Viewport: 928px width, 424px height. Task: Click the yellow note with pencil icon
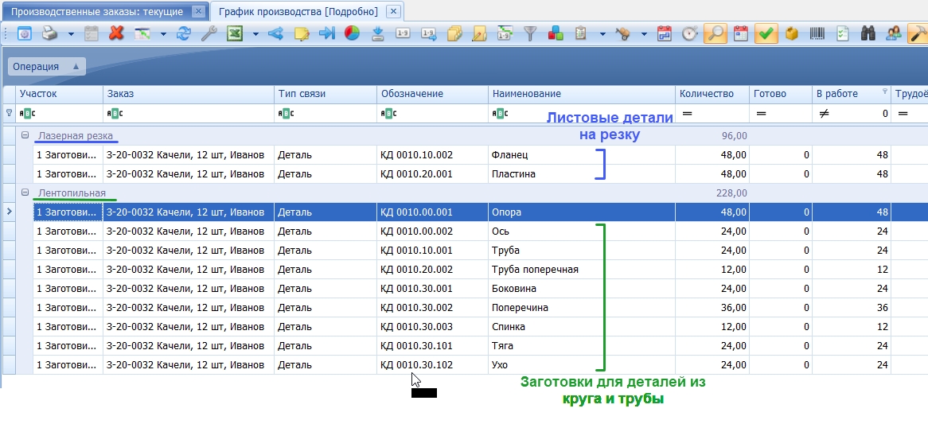(x=302, y=34)
